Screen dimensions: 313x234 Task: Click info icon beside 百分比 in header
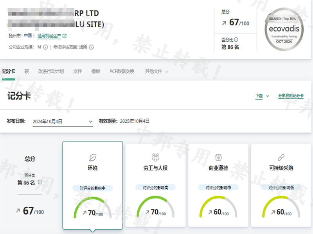tap(236, 40)
